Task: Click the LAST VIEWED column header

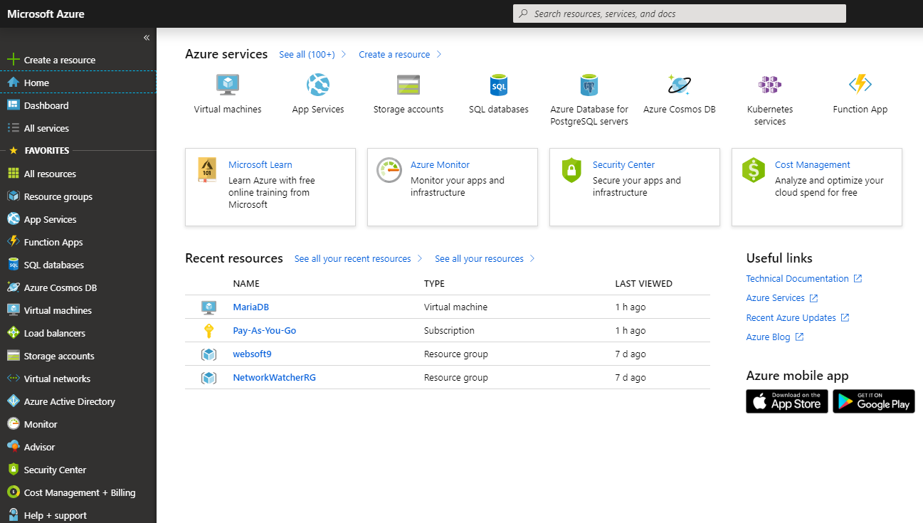Action: click(x=643, y=283)
